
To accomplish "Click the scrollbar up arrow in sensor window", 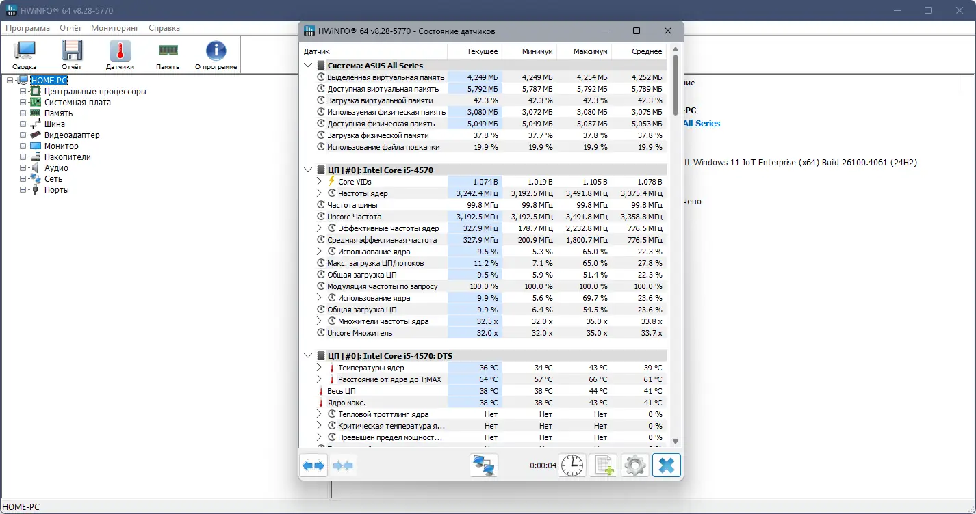I will 676,49.
